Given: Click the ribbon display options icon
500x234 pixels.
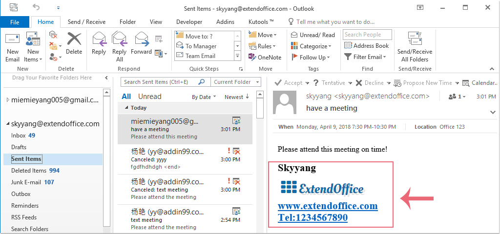Looking at the screenshot, I should [420, 8].
